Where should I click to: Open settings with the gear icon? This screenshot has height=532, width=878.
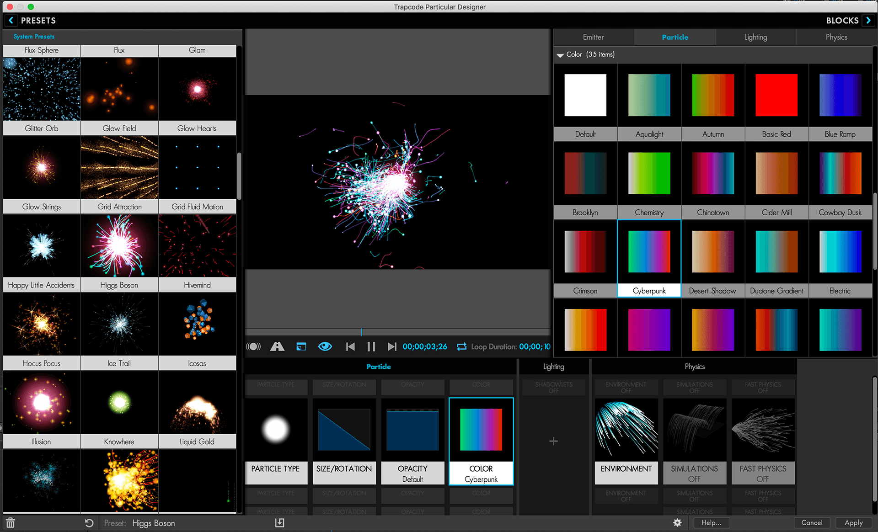(x=677, y=522)
